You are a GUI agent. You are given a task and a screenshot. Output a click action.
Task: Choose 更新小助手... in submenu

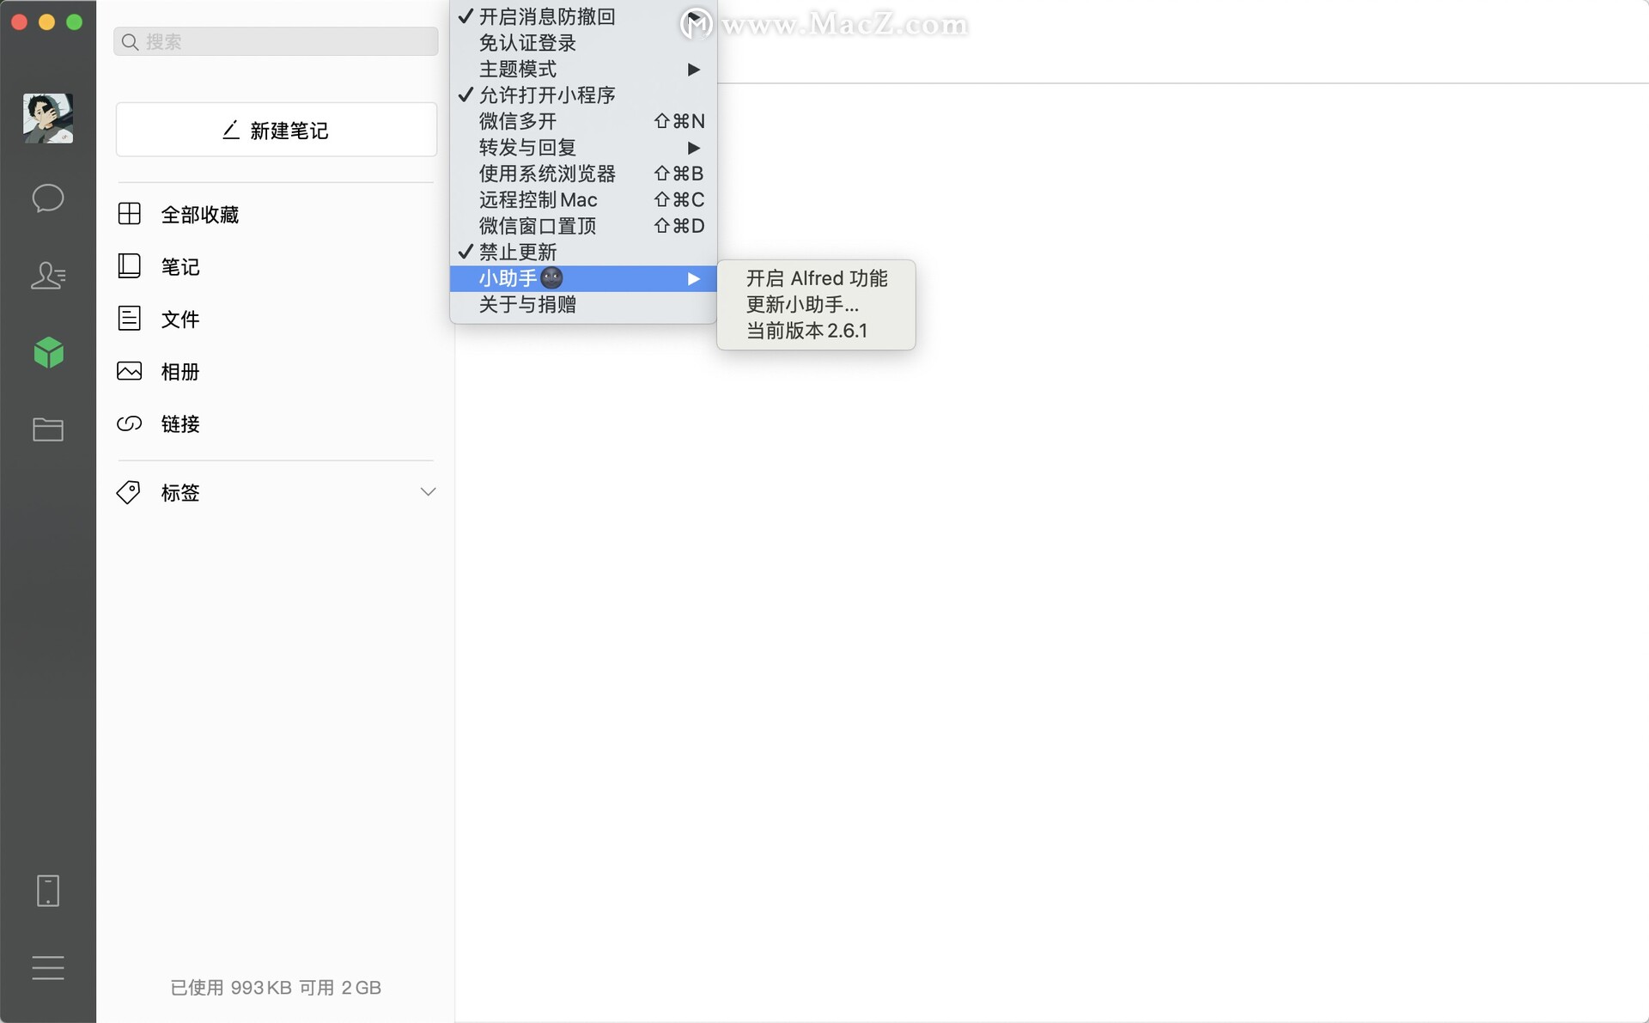pos(816,304)
